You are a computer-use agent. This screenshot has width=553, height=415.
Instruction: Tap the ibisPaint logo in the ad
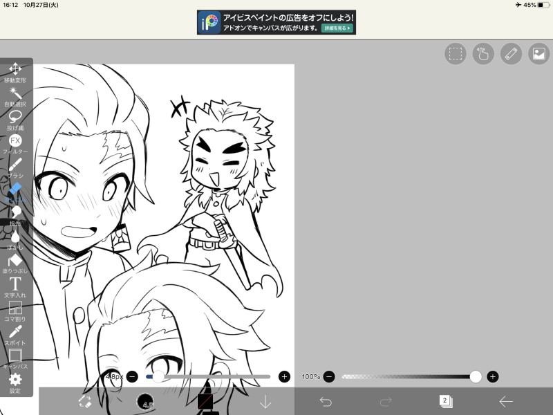point(209,22)
